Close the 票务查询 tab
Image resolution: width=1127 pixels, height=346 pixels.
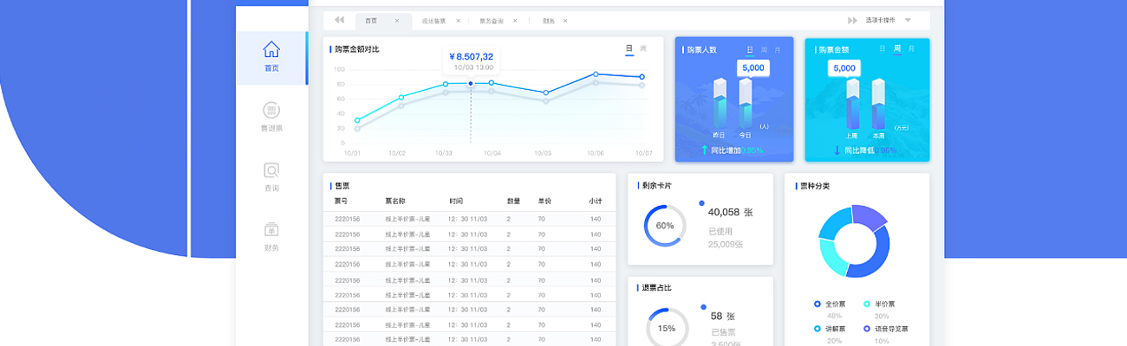click(x=515, y=21)
